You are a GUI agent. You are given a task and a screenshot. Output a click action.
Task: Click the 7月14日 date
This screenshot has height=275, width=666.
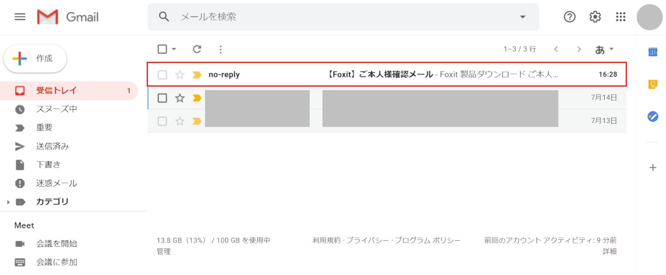(x=604, y=98)
